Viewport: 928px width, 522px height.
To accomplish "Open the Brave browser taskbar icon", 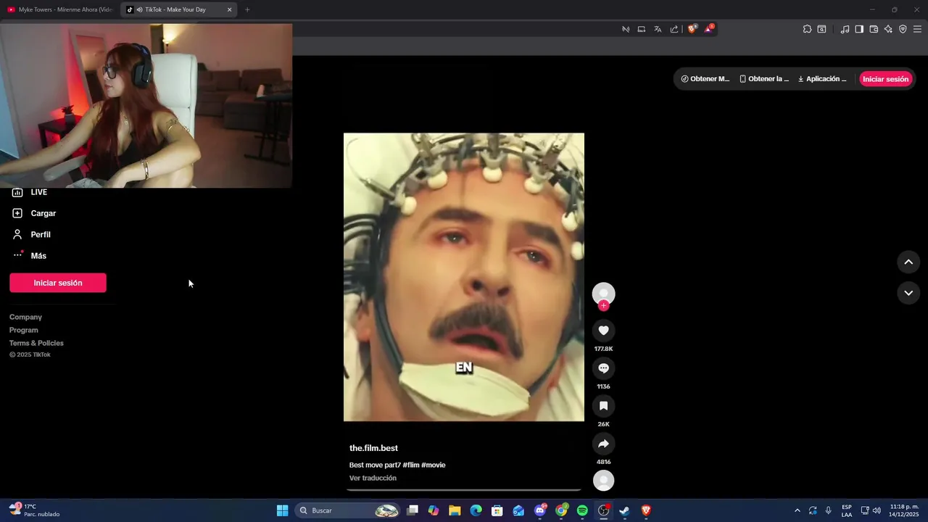I will 646,510.
